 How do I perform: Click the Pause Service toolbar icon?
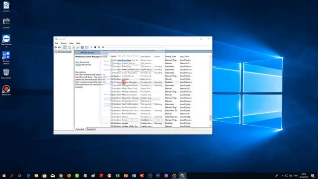pos(99,47)
